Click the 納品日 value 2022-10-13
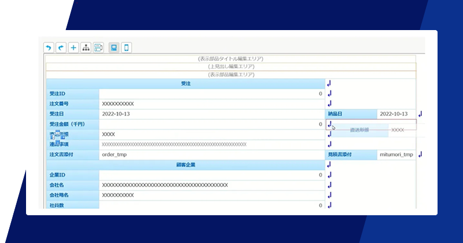This screenshot has width=463, height=243. [396, 113]
